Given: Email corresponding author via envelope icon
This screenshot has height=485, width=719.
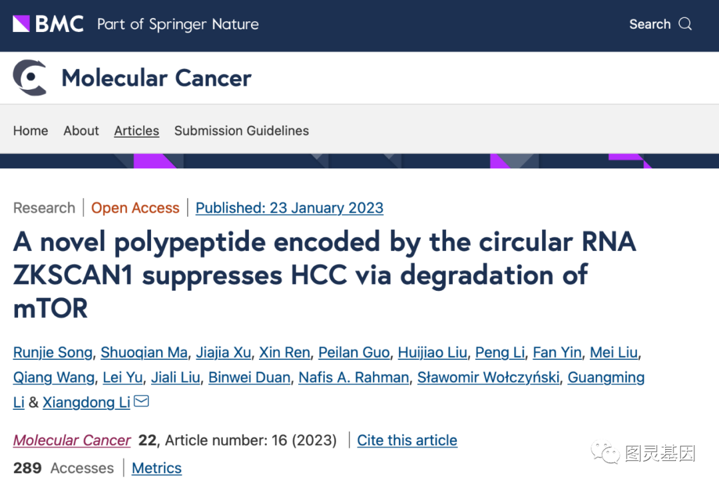Looking at the screenshot, I should [x=140, y=401].
